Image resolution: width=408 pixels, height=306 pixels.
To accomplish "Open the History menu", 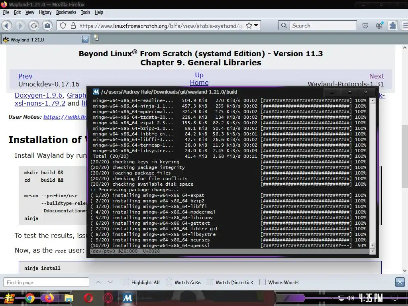I will pos(45,12).
